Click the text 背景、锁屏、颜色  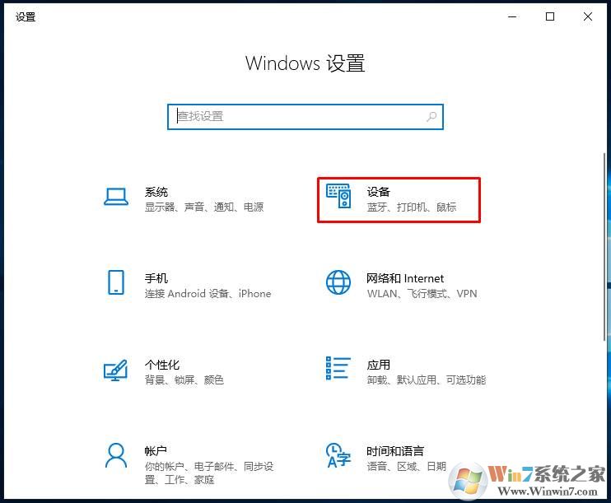pyautogui.click(x=184, y=380)
